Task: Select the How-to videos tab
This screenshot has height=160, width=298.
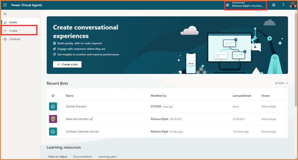Action: click(x=58, y=157)
